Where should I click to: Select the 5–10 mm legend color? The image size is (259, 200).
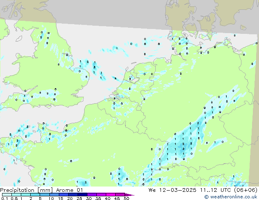point(45,195)
